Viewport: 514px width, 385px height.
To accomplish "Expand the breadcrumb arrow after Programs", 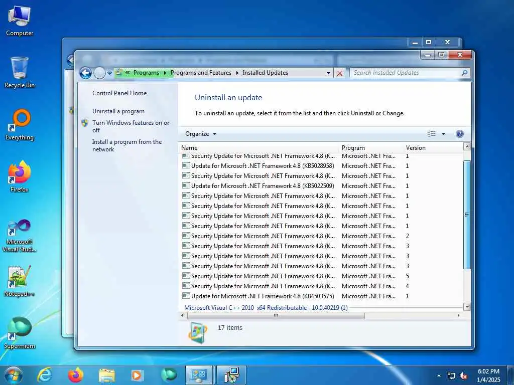I will click(x=165, y=73).
